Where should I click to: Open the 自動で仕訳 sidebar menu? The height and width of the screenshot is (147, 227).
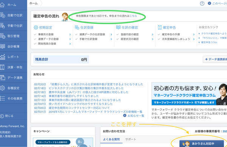[13, 15]
